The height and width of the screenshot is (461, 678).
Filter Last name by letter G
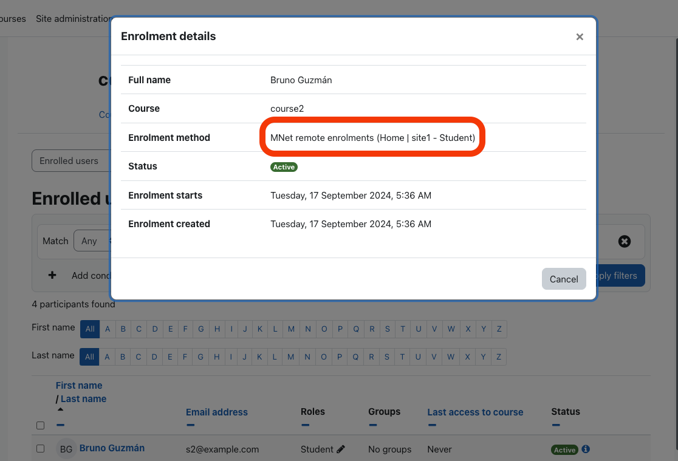pos(200,357)
